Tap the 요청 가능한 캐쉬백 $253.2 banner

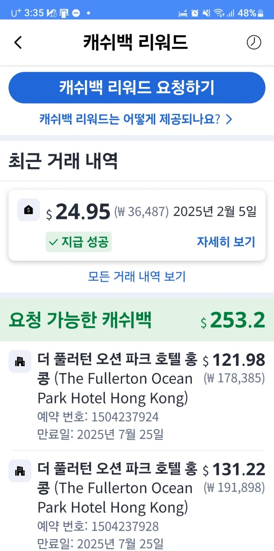tap(137, 320)
